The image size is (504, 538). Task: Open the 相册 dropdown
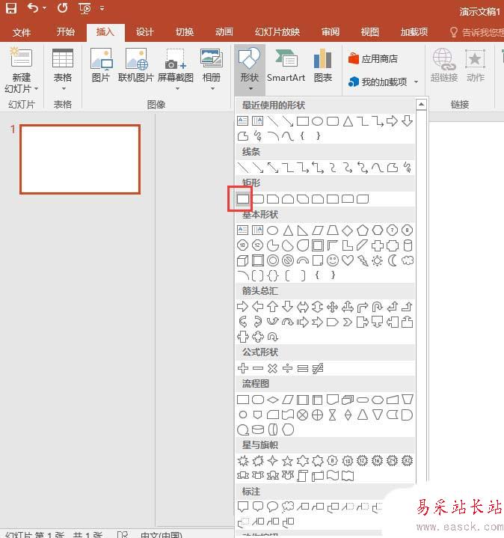[211, 70]
